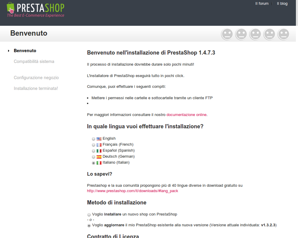
Task: Click the 'Français (French)' label
Action: 118,144
